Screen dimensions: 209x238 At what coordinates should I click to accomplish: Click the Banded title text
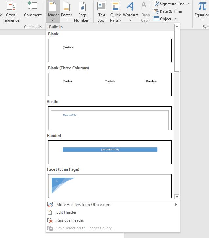[x=54, y=136]
